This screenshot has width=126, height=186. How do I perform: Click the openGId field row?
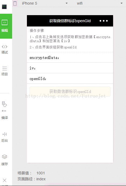click(x=70, y=78)
